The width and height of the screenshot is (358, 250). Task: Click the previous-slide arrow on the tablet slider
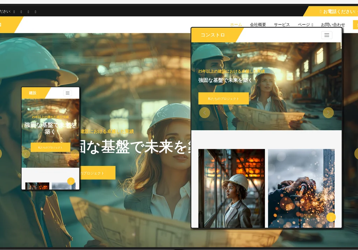pyautogui.click(x=204, y=113)
